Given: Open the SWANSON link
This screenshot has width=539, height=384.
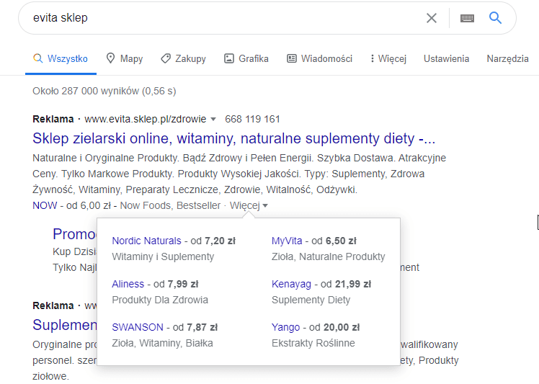Looking at the screenshot, I should pyautogui.click(x=138, y=327).
